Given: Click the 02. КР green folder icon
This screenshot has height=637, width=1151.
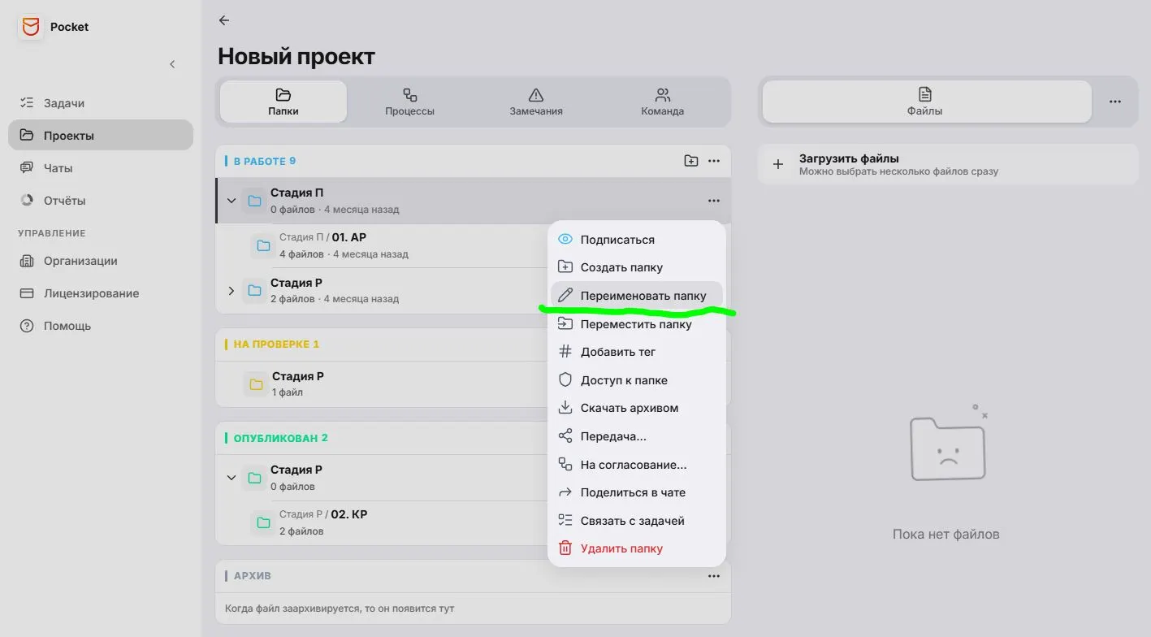Looking at the screenshot, I should (x=263, y=522).
